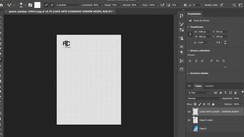Open the Mixer Brush tool preset picker
The width and height of the screenshot is (244, 137).
pyautogui.click(x=11, y=5)
